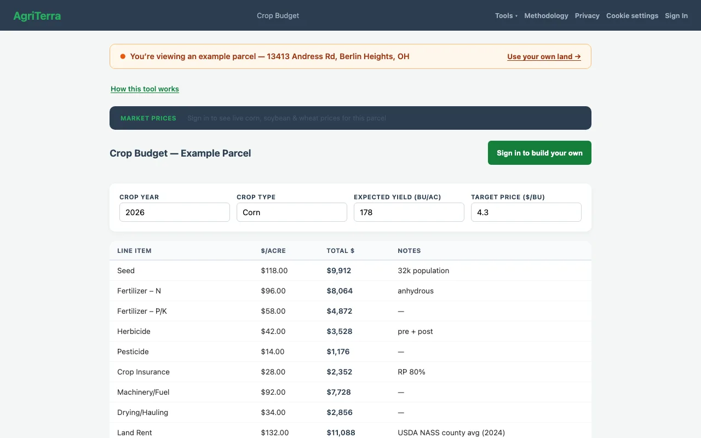
Task: Click the LINE ITEM column header
Action: tap(134, 251)
